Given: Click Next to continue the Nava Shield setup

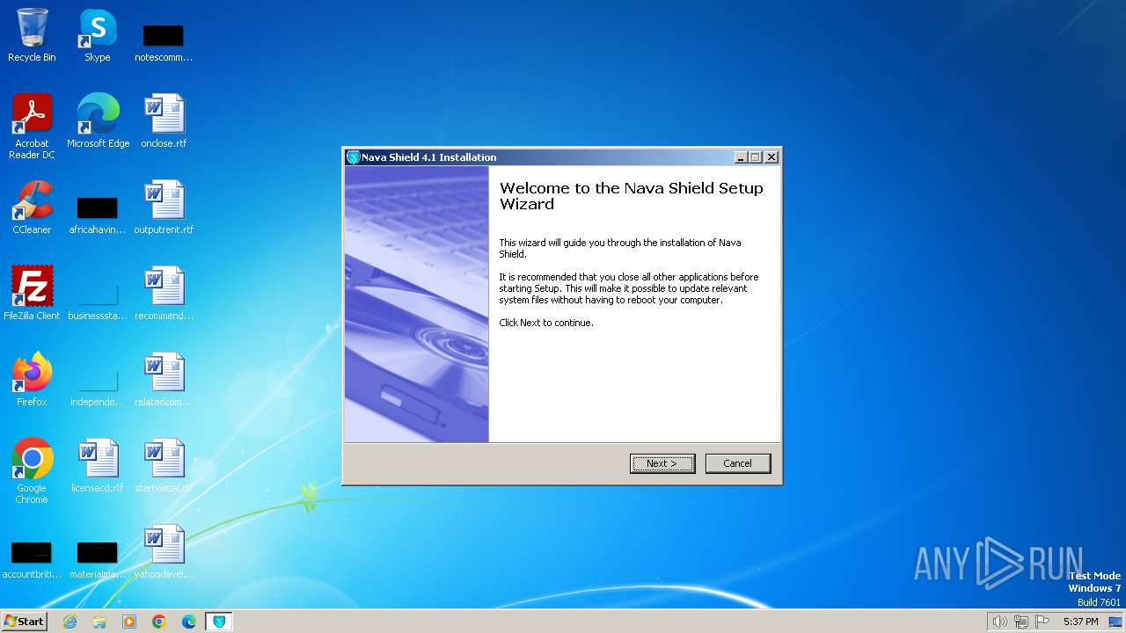Looking at the screenshot, I should pyautogui.click(x=662, y=463).
